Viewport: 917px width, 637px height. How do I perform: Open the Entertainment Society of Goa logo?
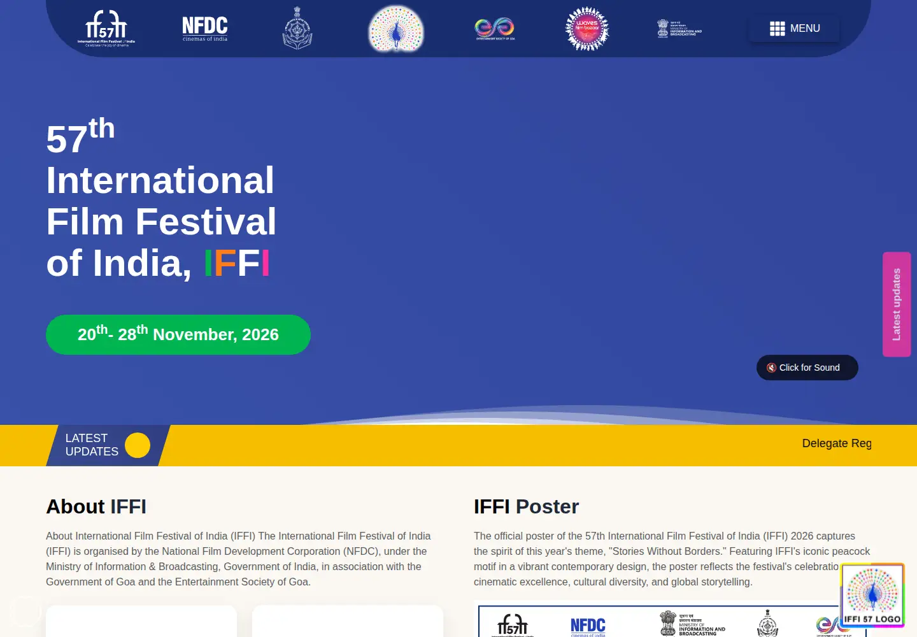coord(495,29)
